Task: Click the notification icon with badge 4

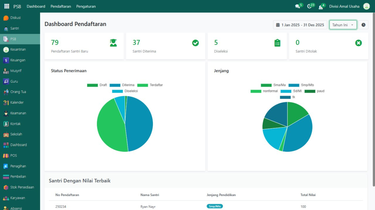Action: coord(321,7)
